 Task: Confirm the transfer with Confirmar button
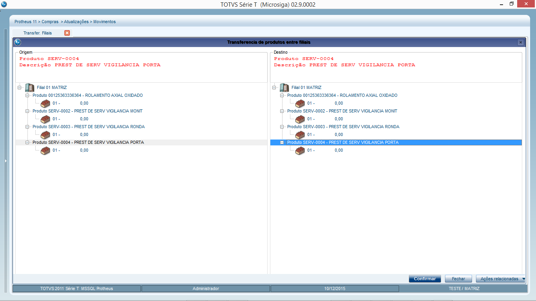(x=425, y=279)
